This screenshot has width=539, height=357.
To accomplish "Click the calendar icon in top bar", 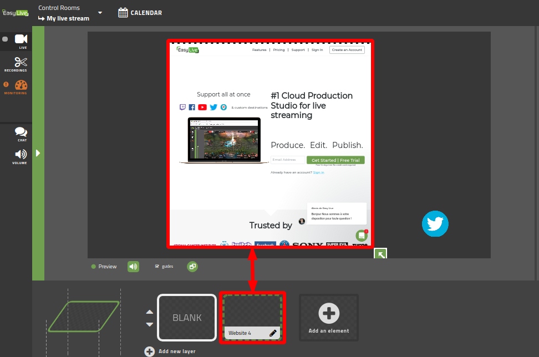I will pyautogui.click(x=123, y=13).
